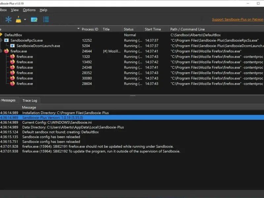Click the sort arrow on the name column
This screenshot has width=264, height=198.
[78, 29]
